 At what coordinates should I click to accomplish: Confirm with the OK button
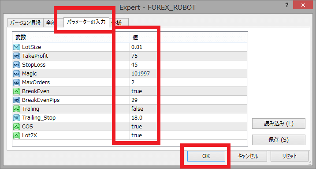click(206, 156)
